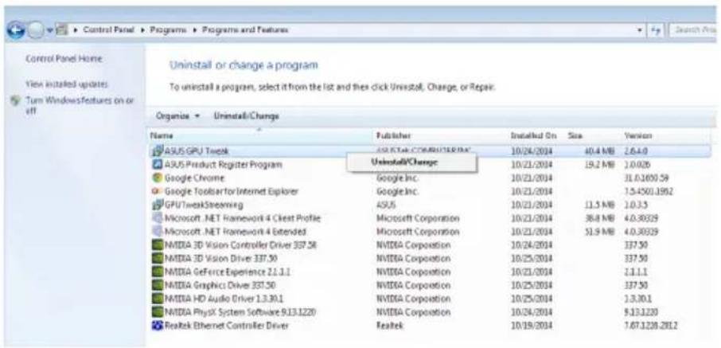Viewport: 721px width, 348px height.
Task: Open Control Panel Home link
Action: pos(64,59)
